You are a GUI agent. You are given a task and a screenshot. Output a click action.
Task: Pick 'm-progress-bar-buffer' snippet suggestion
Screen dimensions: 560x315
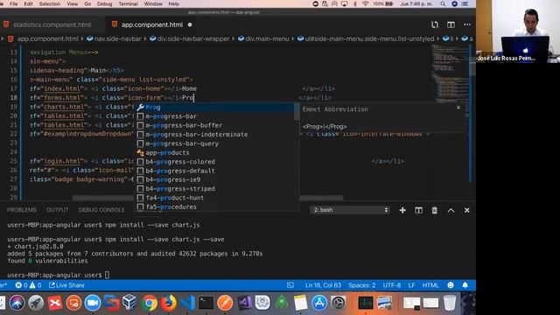coord(214,125)
